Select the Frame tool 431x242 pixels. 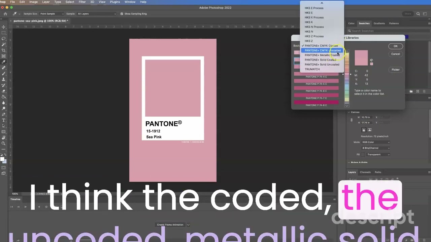[4, 56]
